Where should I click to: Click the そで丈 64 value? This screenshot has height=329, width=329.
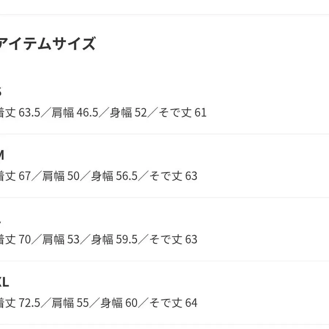173,303
